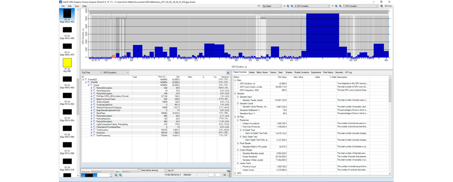The image size is (453, 182).
Task: Click the render target stepper arrows
Action: pyautogui.click(x=111, y=175)
